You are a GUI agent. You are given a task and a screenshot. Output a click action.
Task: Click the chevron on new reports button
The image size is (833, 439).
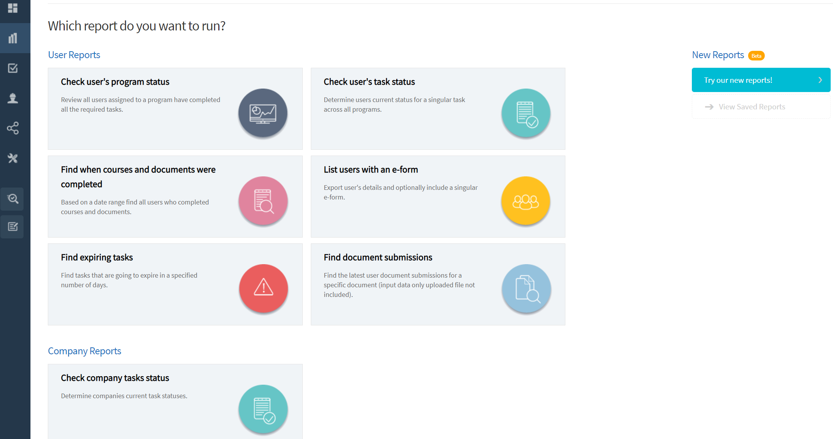pyautogui.click(x=820, y=80)
